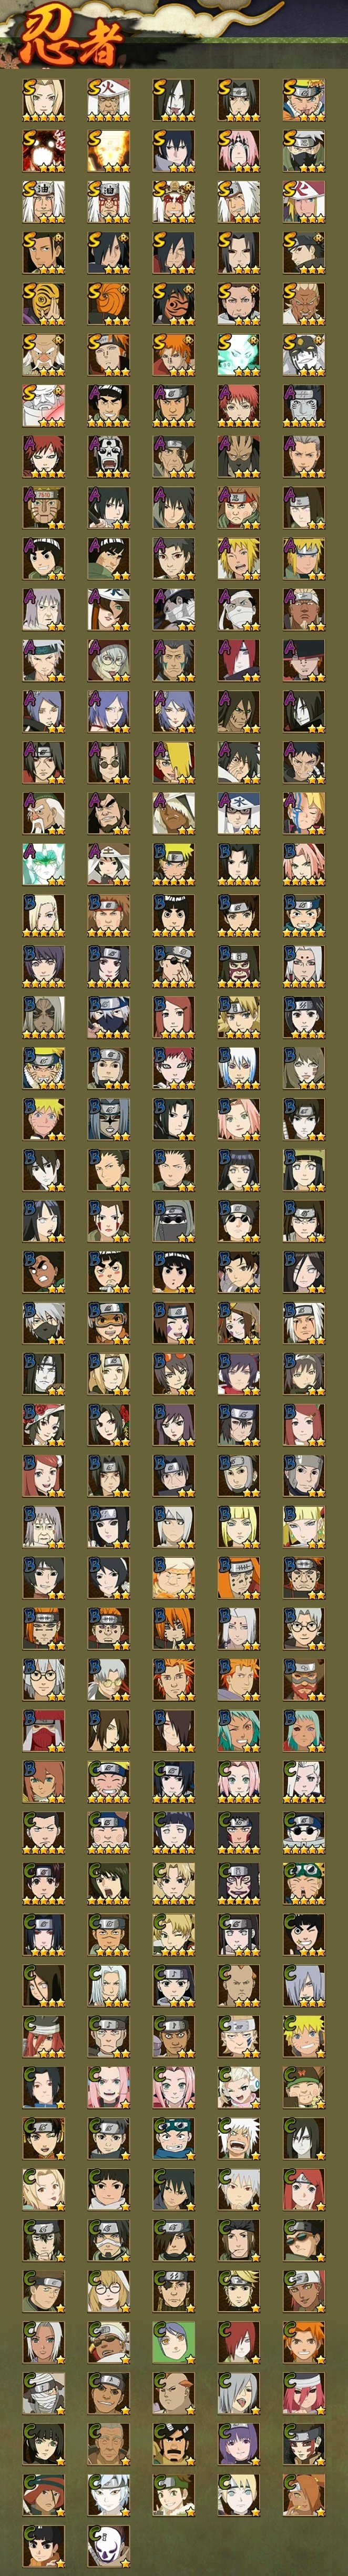The width and height of the screenshot is (348, 2576).
Task: Select the S-rank 火 Hokage hat portrait in the top row
Action: 108,100
